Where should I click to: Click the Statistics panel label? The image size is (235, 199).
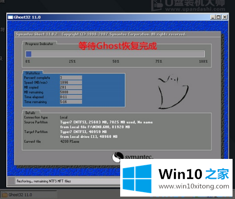coord(33,73)
